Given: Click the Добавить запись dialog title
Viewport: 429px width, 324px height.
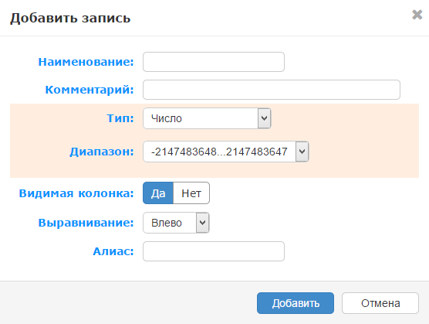Looking at the screenshot, I should [x=70, y=18].
